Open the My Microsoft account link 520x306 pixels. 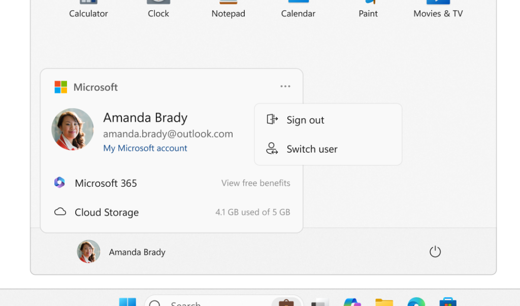(x=145, y=148)
